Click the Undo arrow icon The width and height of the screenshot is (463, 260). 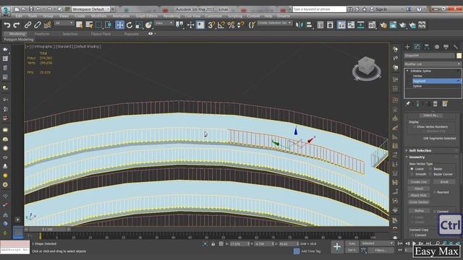[7, 25]
